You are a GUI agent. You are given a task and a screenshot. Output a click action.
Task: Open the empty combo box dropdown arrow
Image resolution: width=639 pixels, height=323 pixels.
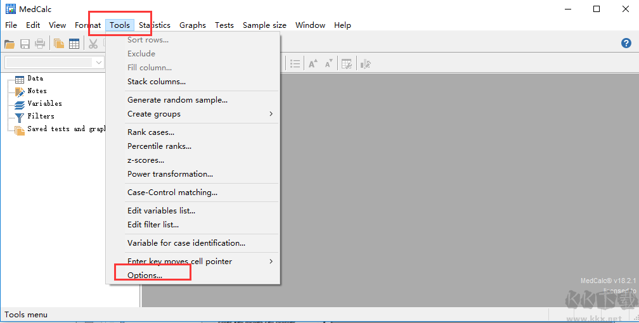pyautogui.click(x=99, y=62)
